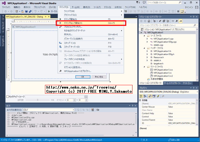Click Sync with Active Document icon

(160, 21)
